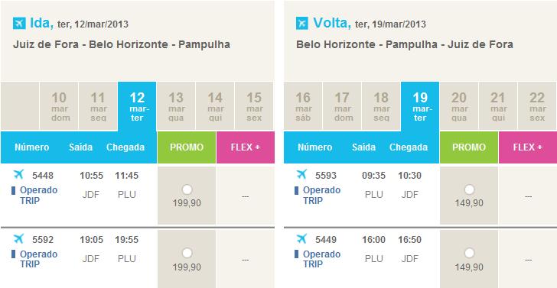557x288 pixels.
Task: Select PROMO fare 149,90 for flight 5449
Action: [469, 254]
